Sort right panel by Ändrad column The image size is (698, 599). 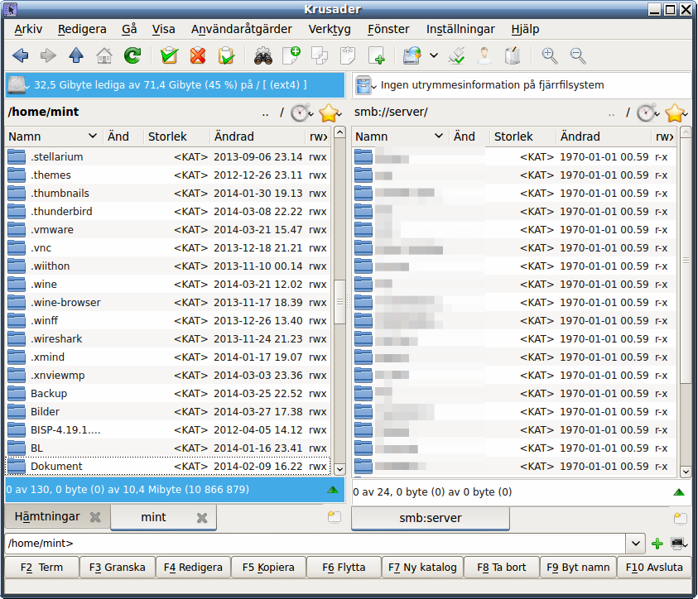point(603,137)
